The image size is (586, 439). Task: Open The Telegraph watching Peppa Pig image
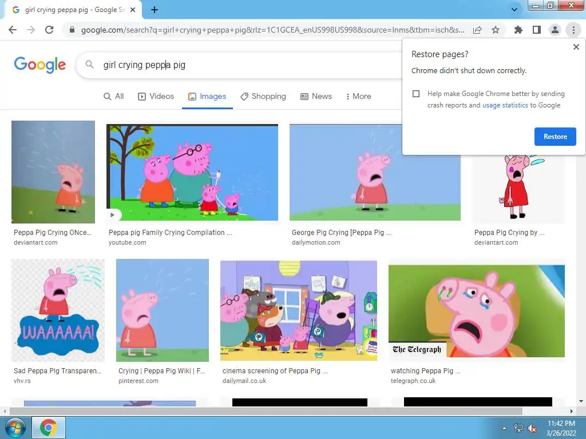[477, 310]
